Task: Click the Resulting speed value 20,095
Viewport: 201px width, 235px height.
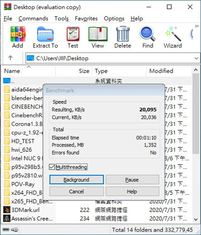Action: coord(148,110)
